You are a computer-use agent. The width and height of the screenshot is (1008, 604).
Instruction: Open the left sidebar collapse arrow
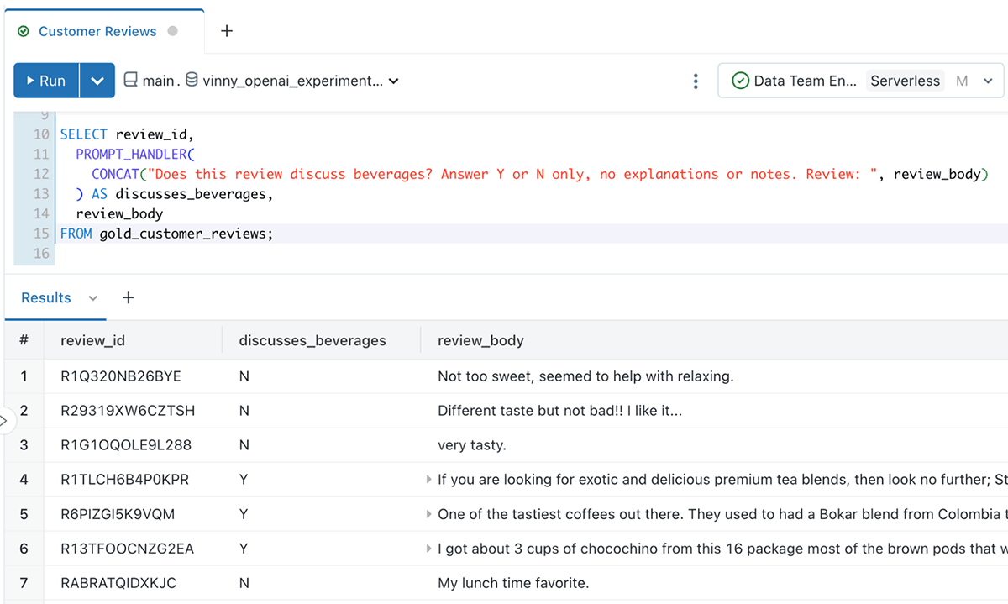click(x=3, y=419)
